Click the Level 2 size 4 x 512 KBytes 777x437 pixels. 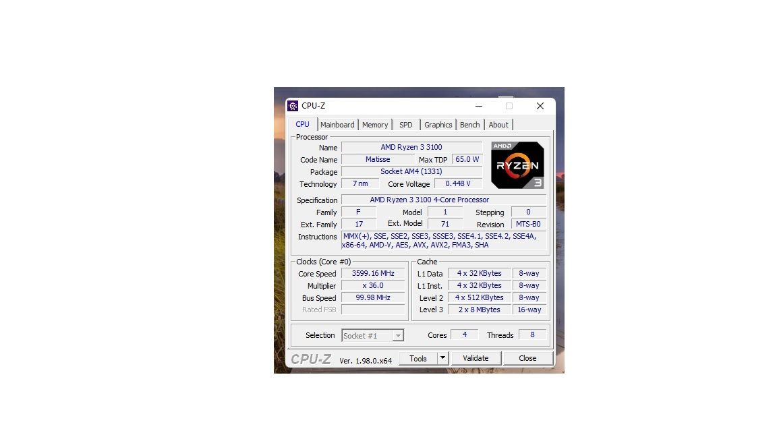pyautogui.click(x=479, y=298)
